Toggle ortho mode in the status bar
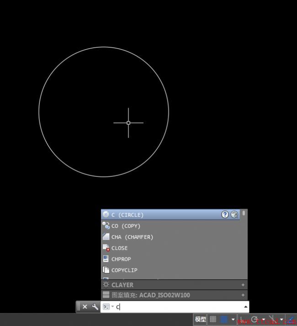This screenshot has width=297, height=326. [243, 319]
